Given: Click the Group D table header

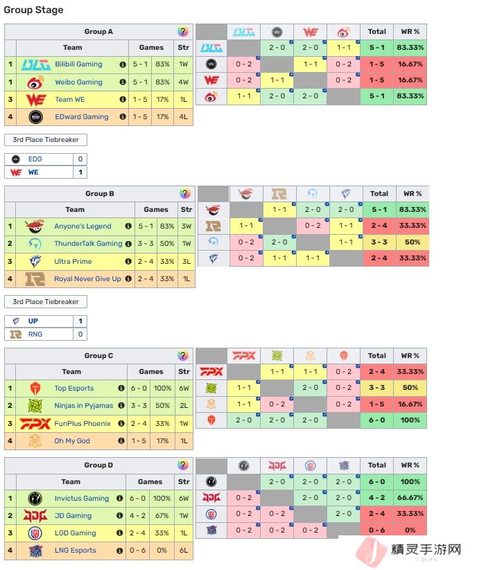Looking at the screenshot, I should 98,465.
